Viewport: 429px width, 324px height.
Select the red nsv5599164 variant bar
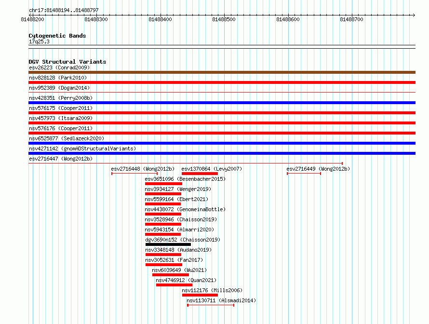click(163, 204)
